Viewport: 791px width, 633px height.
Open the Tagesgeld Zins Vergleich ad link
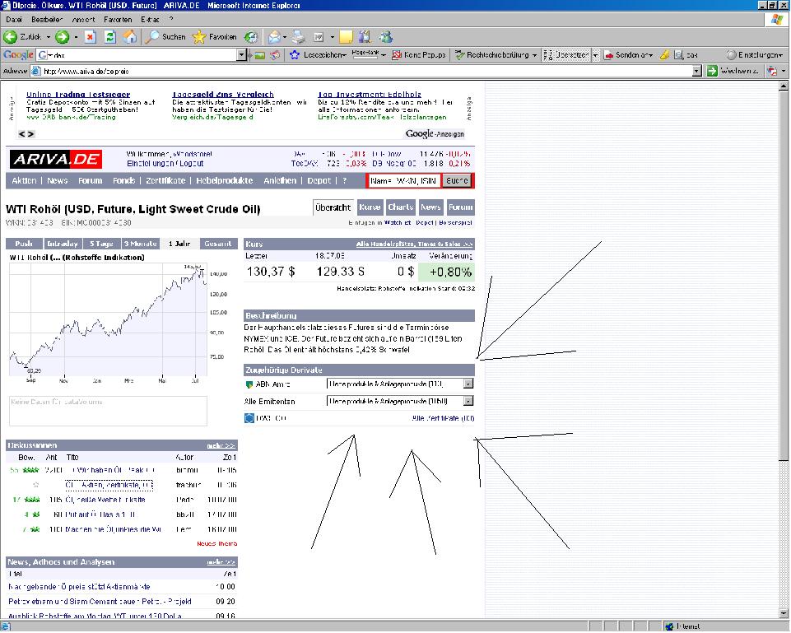(223, 95)
